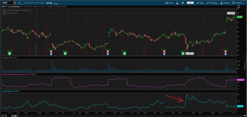Click the HistoricalVolatility (20, Annual) label
247x117 pixels.
14,75
